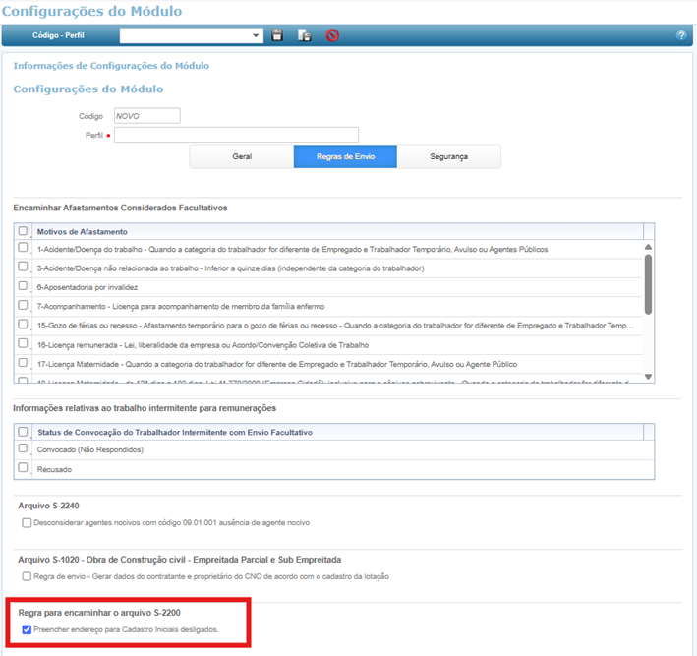This screenshot has height=656, width=697.
Task: Open the help question mark icon
Action: coord(681,35)
